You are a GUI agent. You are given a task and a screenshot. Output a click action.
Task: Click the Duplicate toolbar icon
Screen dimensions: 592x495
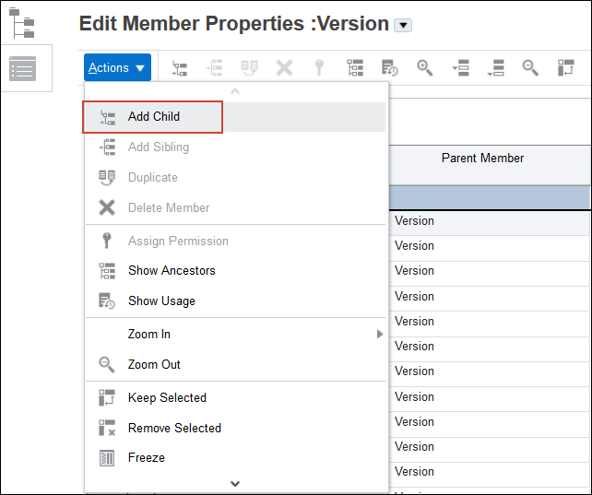249,68
